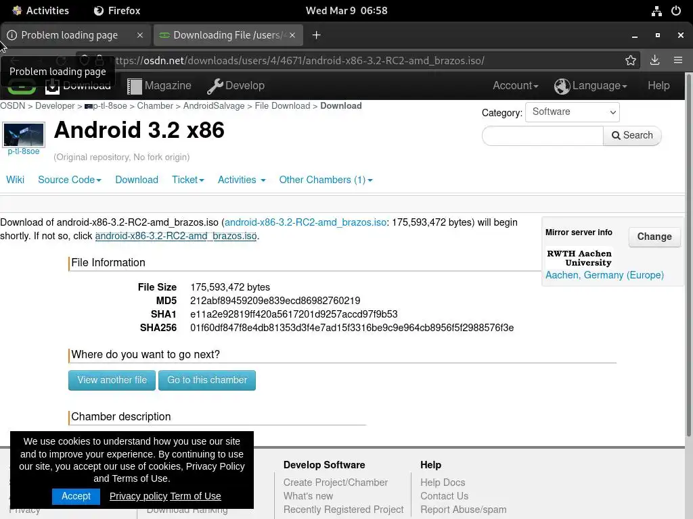Viewport: 693px width, 519px height.
Task: Open the Category Software combo box
Action: tap(573, 112)
